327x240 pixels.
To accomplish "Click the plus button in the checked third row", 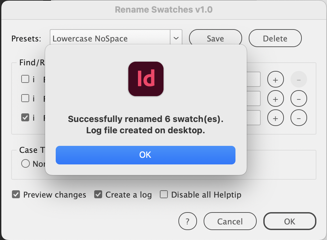I will tap(276, 117).
